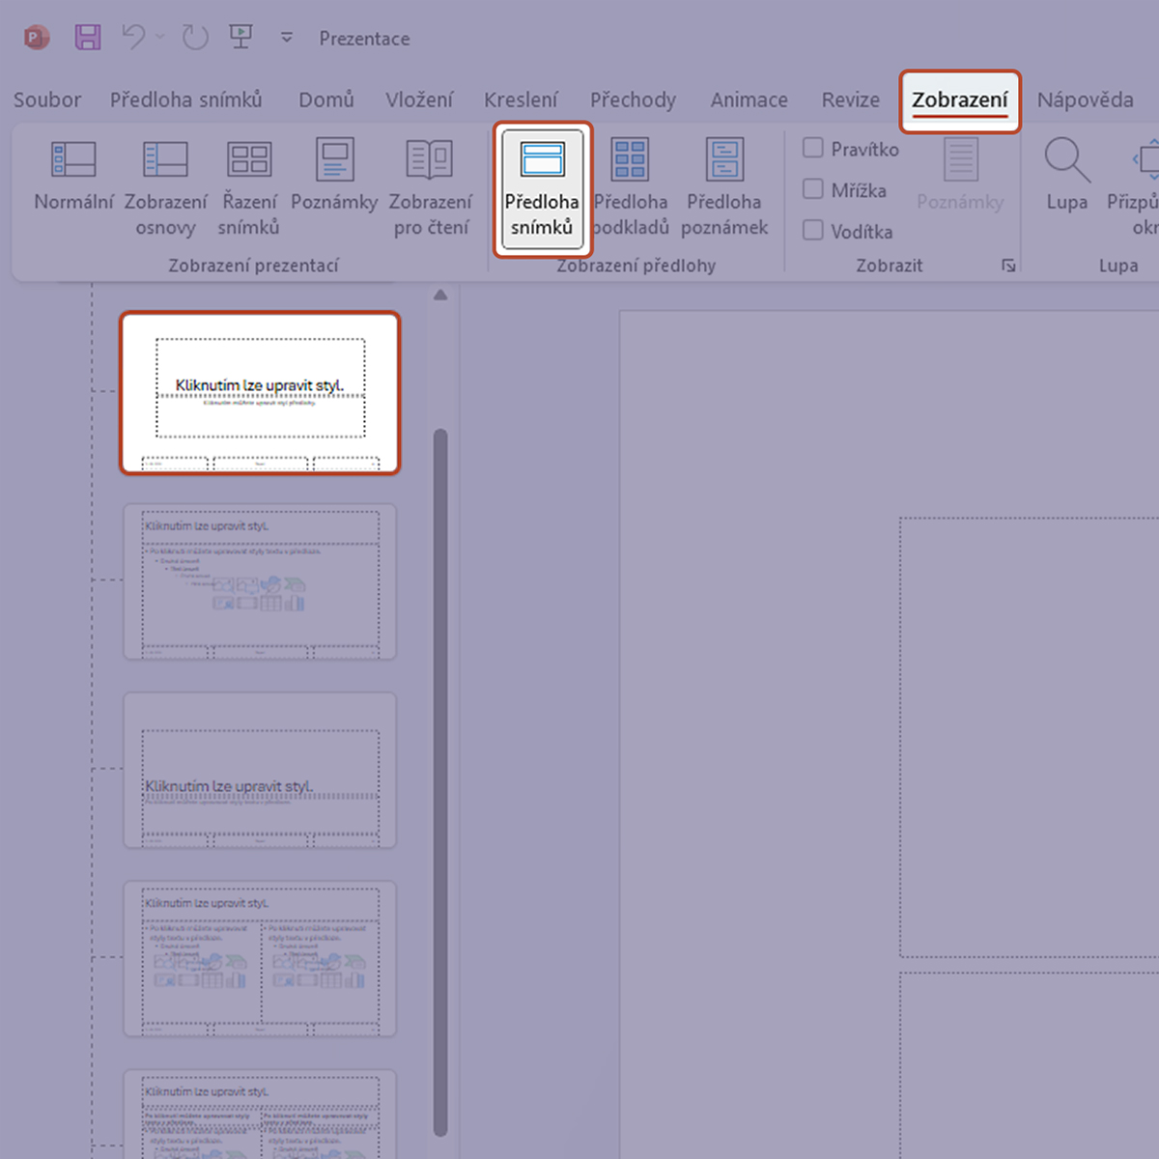Open the Lupa zoom dialog

[x=1067, y=175]
